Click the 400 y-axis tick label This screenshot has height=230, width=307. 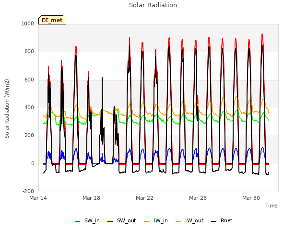click(x=29, y=107)
